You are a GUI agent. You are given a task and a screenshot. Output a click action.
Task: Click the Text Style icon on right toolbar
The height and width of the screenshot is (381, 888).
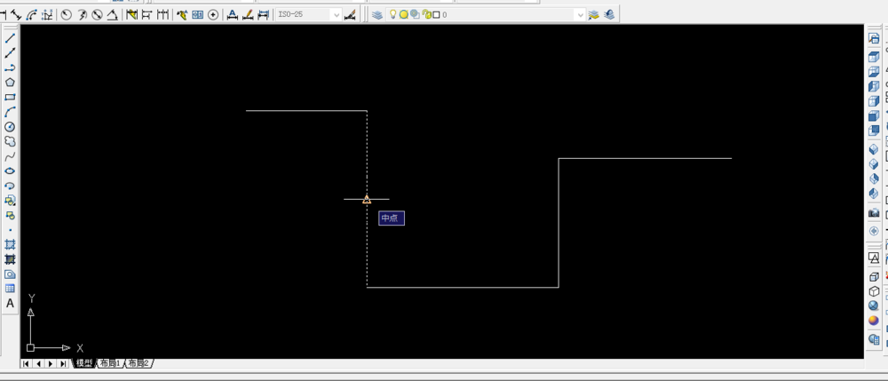(x=874, y=258)
